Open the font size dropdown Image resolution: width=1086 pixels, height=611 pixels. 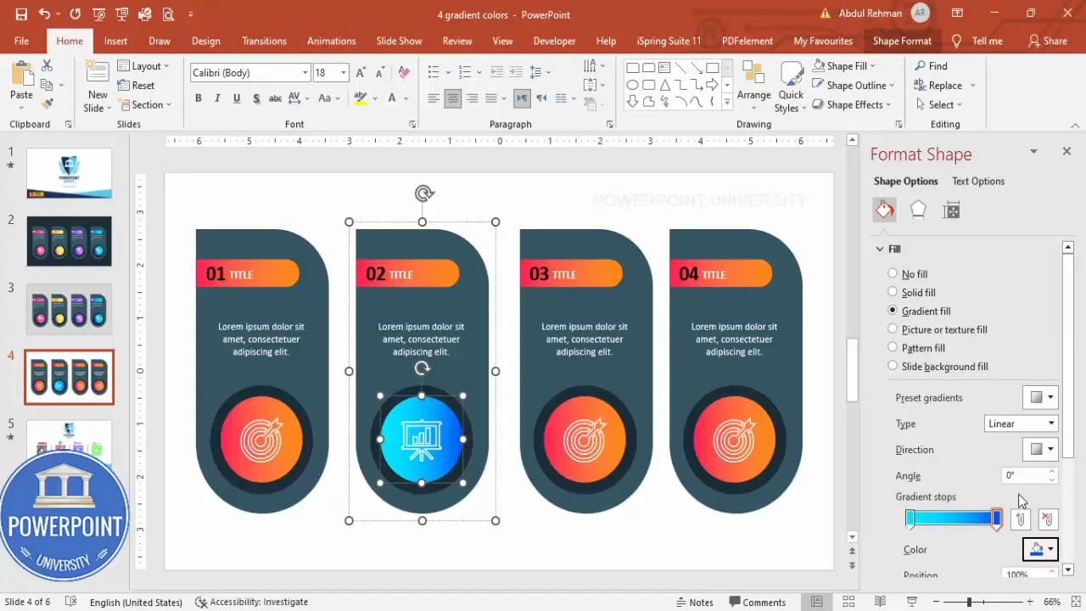coord(344,73)
